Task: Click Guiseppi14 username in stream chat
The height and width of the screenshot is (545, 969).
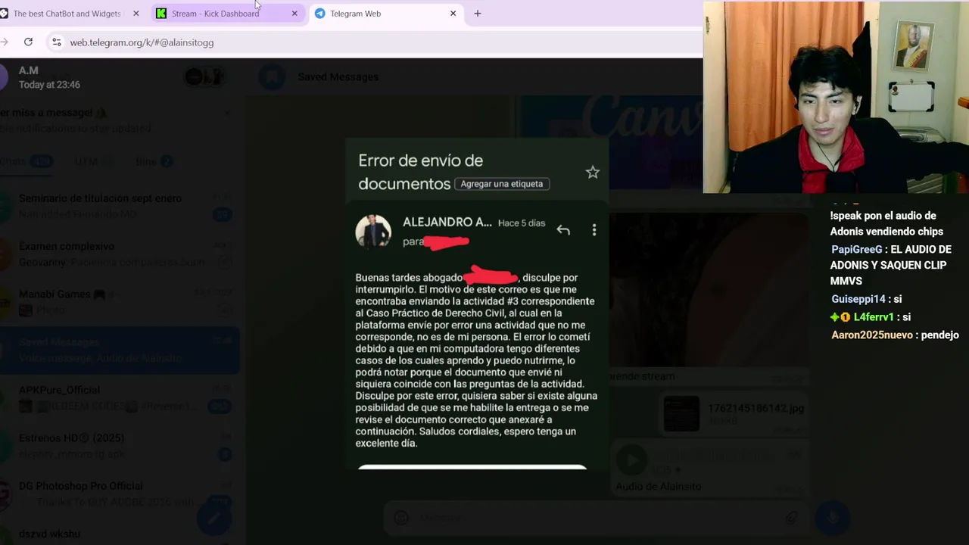Action: (858, 299)
